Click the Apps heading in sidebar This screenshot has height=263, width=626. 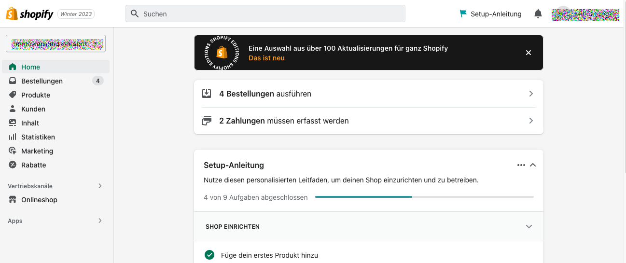[x=15, y=221]
